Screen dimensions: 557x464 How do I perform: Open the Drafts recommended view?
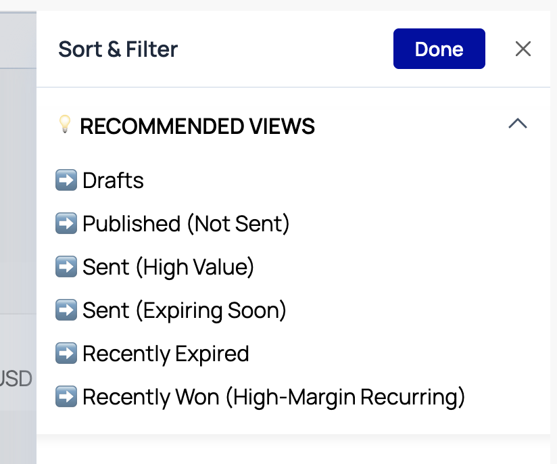[x=113, y=181]
